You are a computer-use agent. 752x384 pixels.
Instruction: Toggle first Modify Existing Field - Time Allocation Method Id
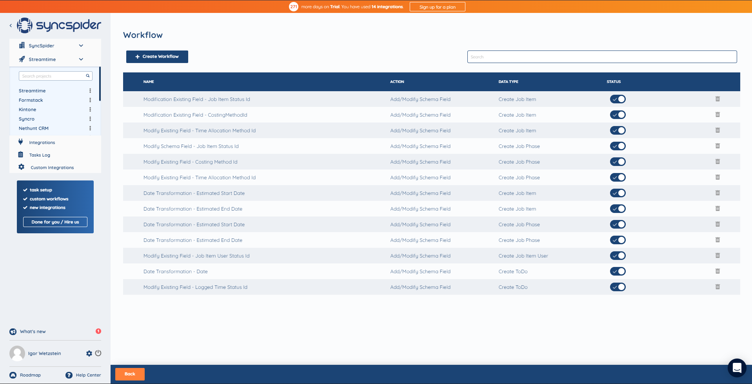[618, 130]
